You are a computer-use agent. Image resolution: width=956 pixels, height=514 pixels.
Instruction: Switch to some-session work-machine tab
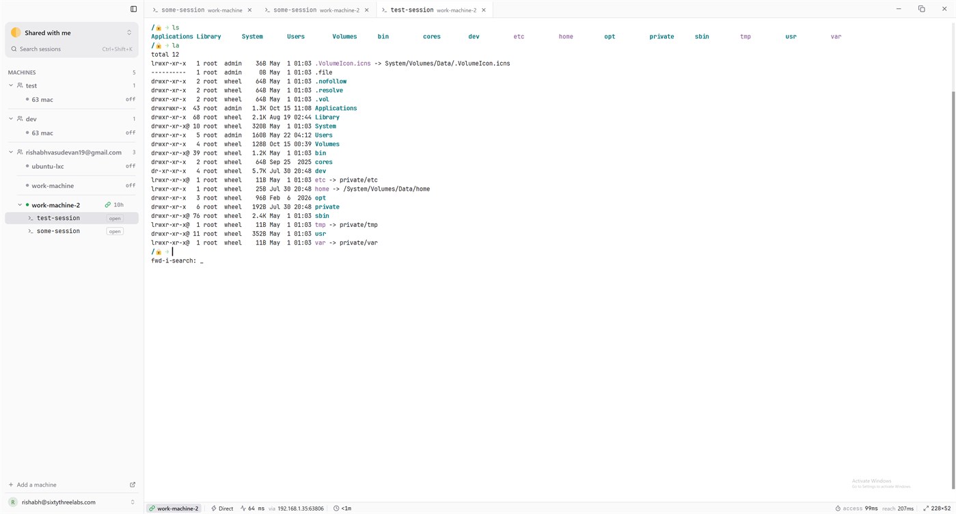point(202,10)
